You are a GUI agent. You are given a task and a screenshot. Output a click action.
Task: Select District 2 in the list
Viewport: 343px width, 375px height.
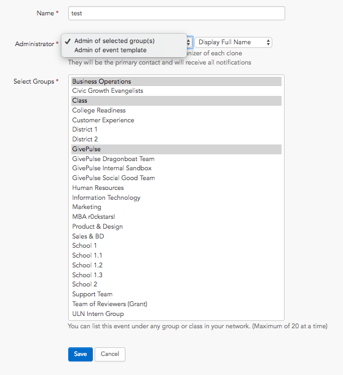coord(176,140)
